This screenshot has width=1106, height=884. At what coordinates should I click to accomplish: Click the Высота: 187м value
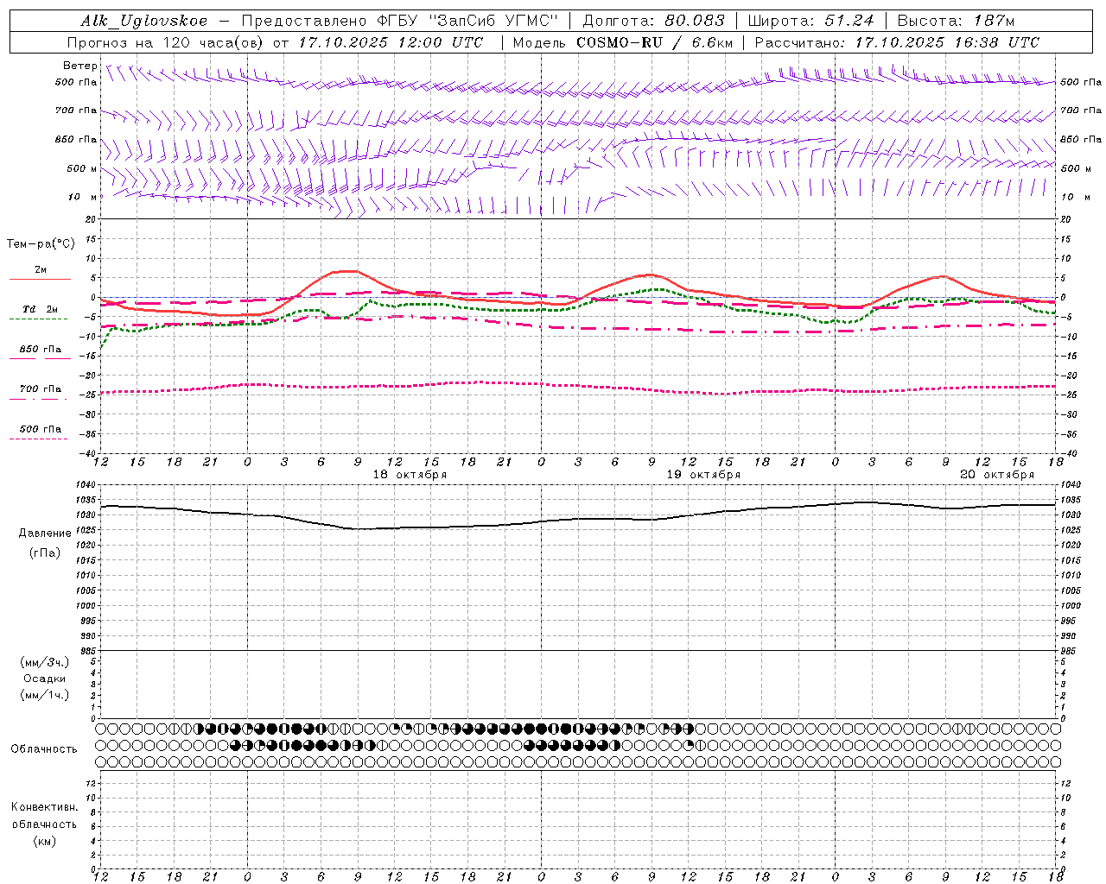pos(956,22)
